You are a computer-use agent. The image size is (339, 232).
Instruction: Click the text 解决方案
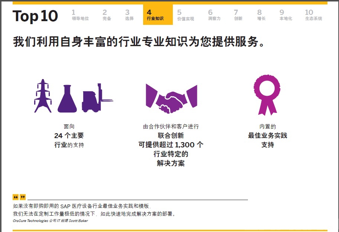click(x=171, y=163)
